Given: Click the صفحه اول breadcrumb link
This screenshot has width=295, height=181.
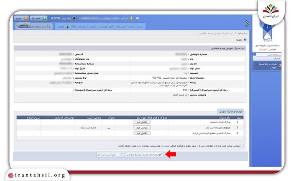Looking at the screenshot, I should [x=242, y=33].
